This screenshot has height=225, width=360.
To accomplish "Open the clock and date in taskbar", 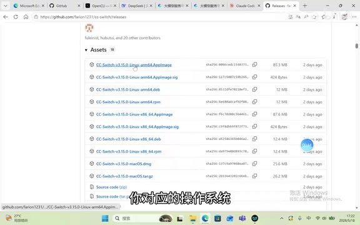I will tap(347, 218).
